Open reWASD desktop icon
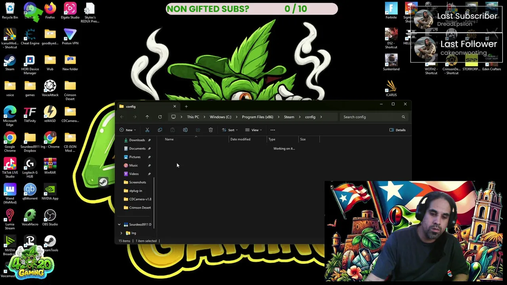507x285 pixels. click(x=50, y=115)
